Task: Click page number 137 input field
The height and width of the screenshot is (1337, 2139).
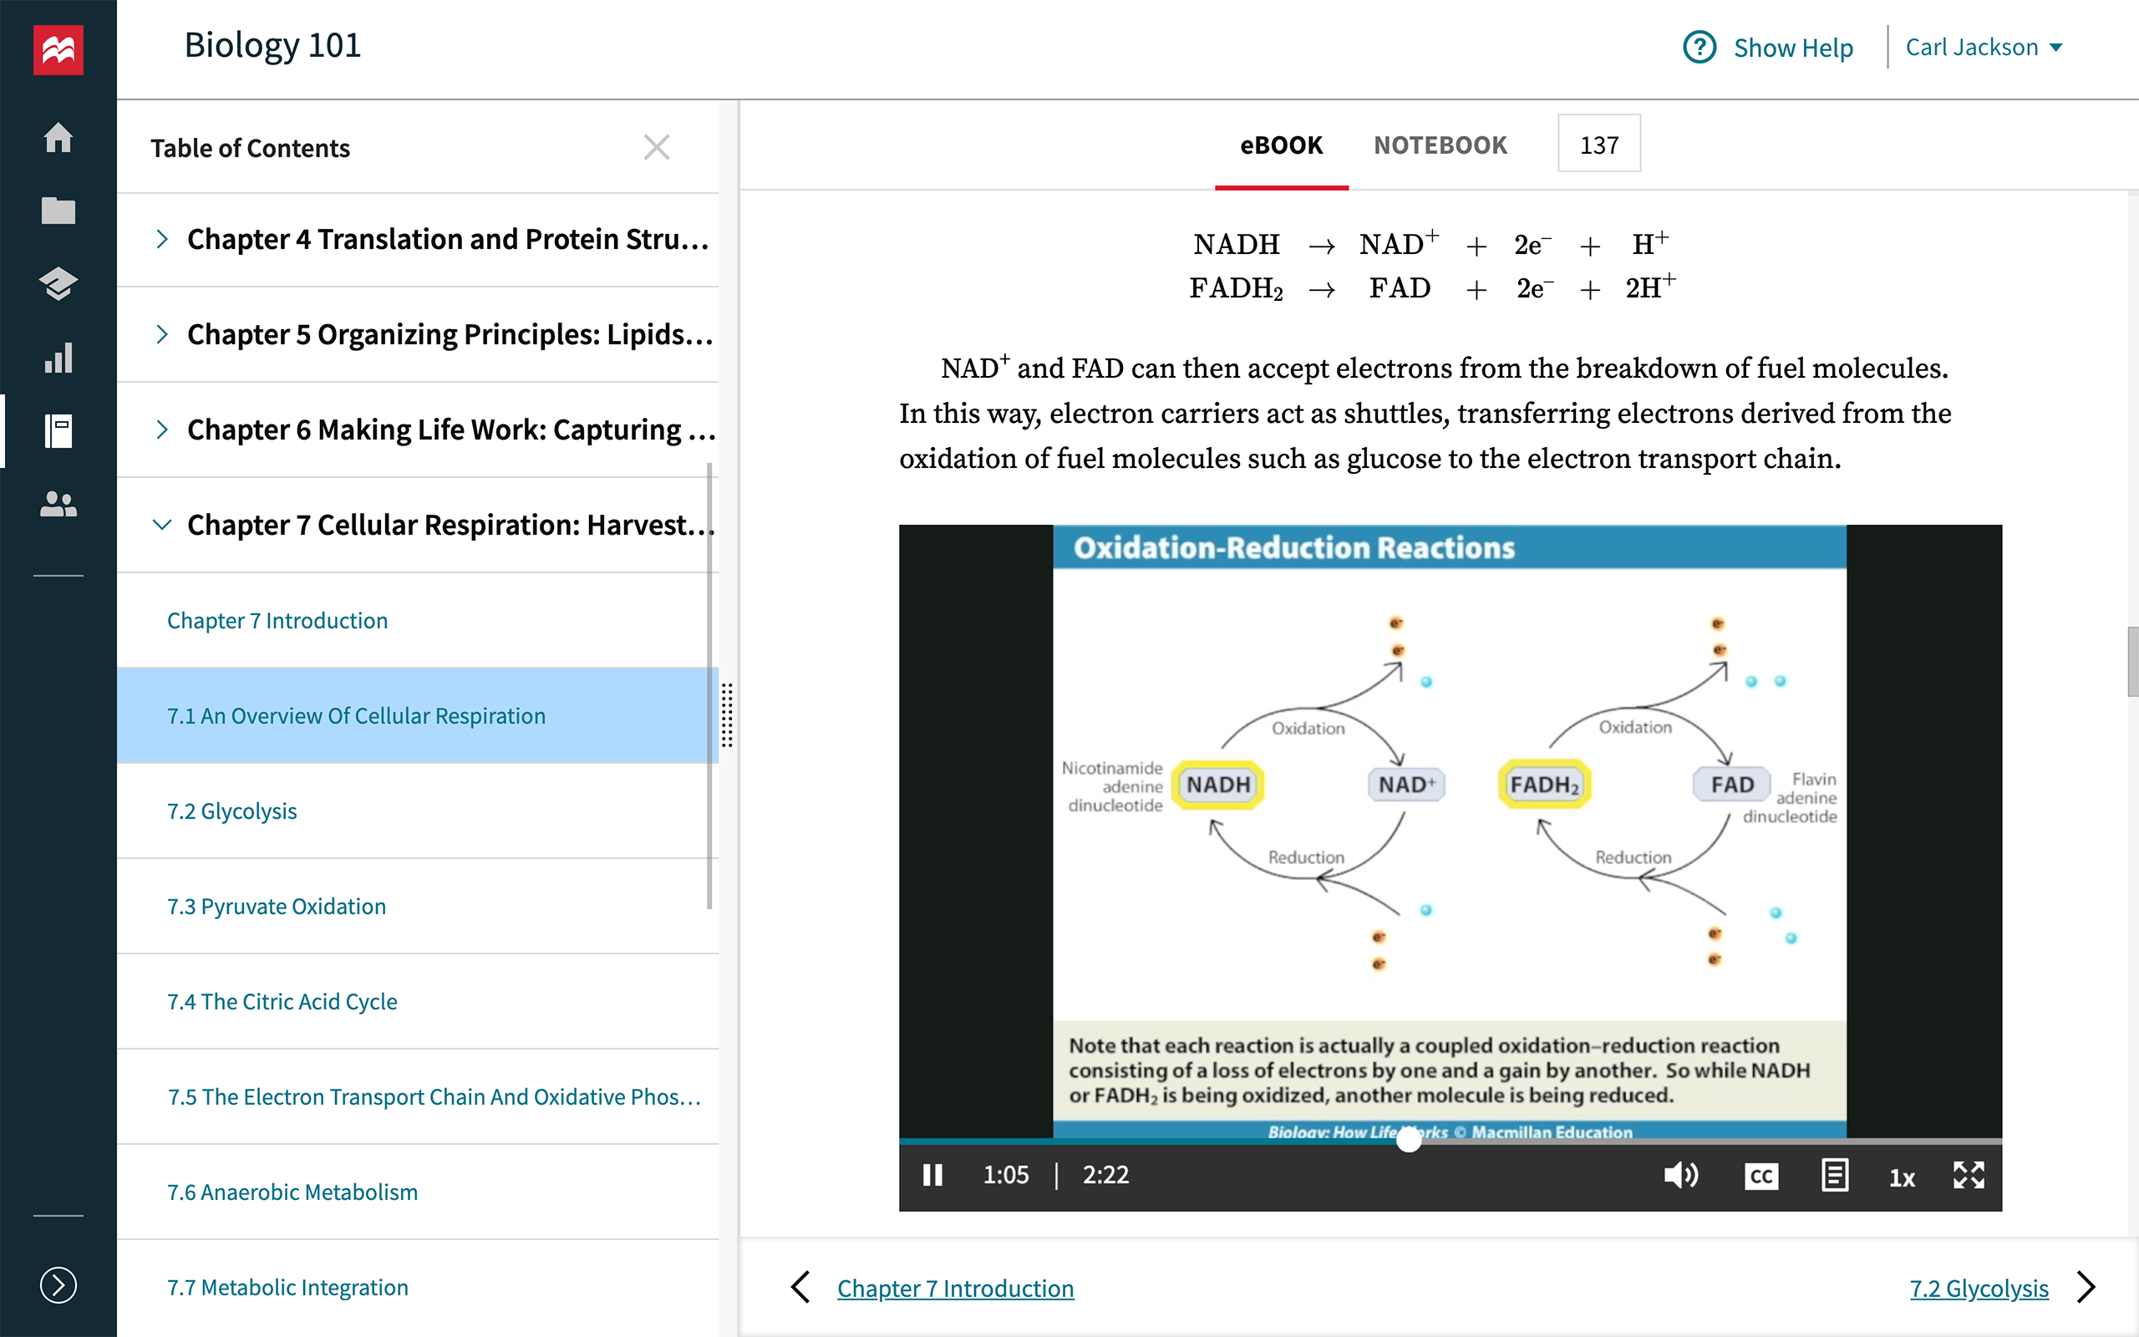Action: 1598,145
